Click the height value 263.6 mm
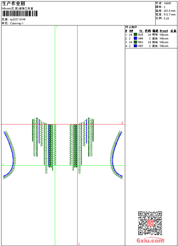The image size is (178, 246). pos(169,11)
